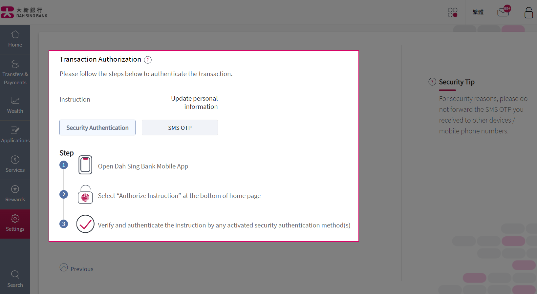
Task: Click the "Authorize Instruction" step text
Action: pos(179,196)
